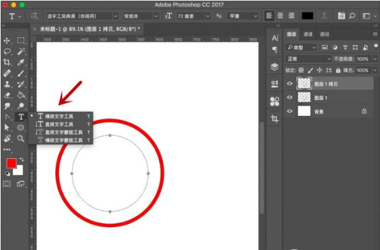Lock image pixels with brush icon
This screenshot has height=250, width=380.
point(310,70)
